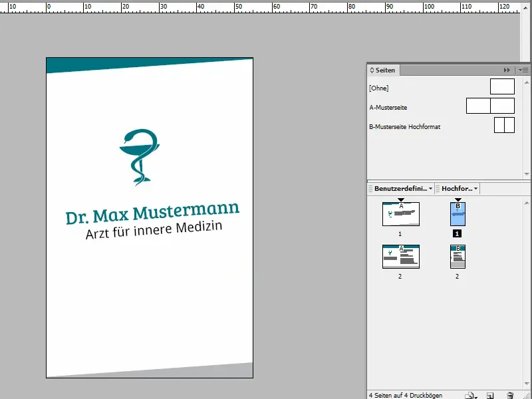Click the Arzt für innere Medizin text
532x399 pixels.
click(154, 230)
